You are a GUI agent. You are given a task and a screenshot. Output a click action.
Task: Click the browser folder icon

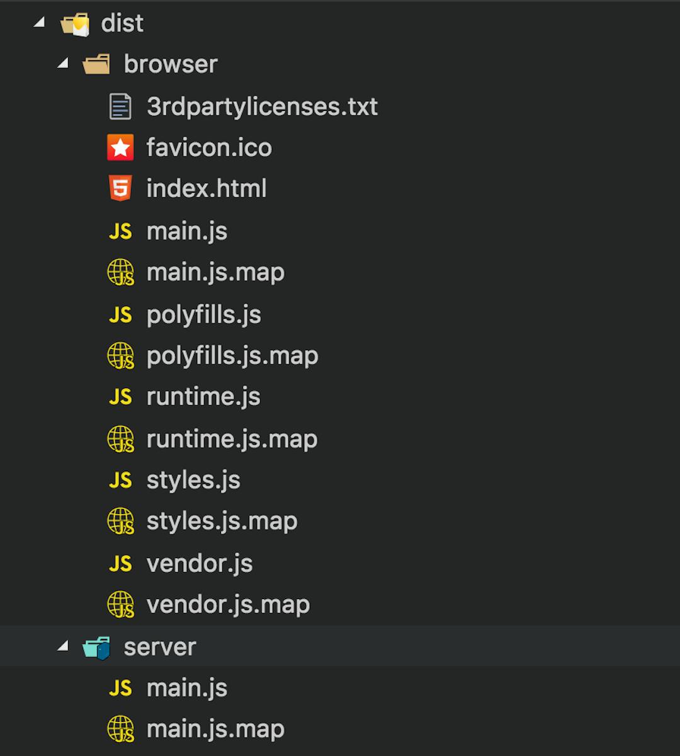point(96,64)
